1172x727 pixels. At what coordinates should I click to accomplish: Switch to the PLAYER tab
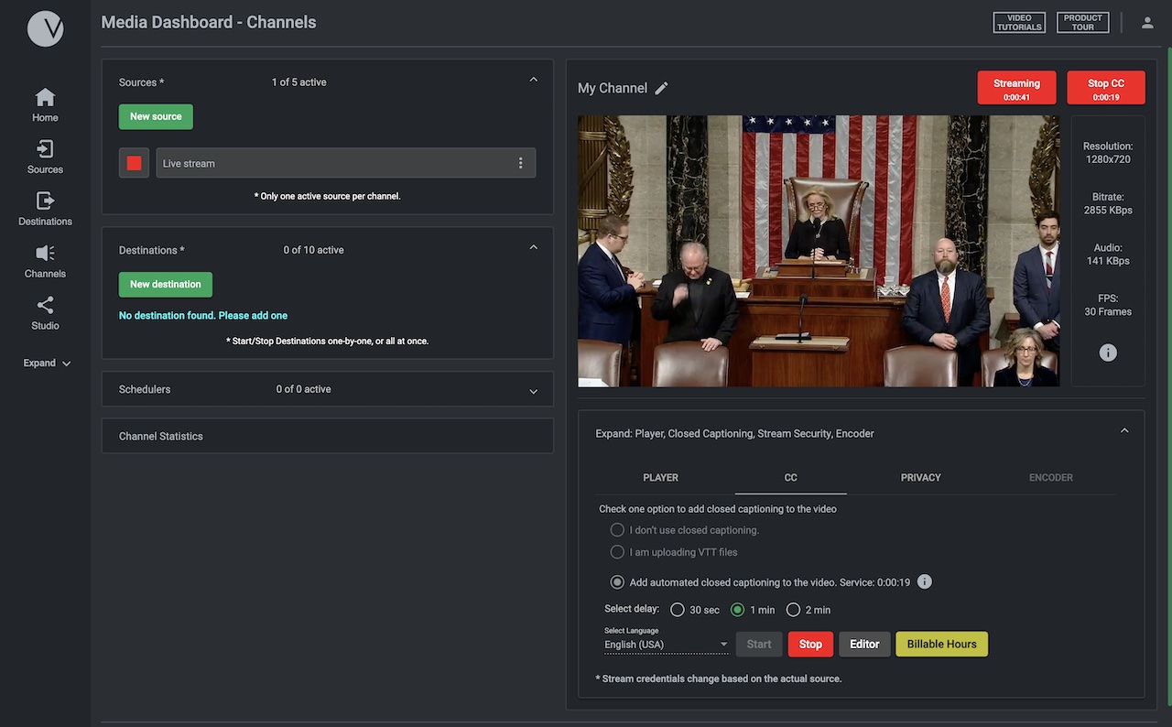[660, 477]
